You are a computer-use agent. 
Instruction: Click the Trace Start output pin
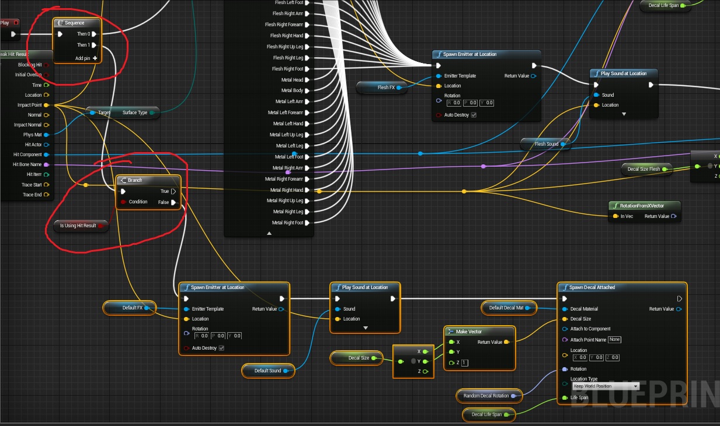tap(46, 185)
